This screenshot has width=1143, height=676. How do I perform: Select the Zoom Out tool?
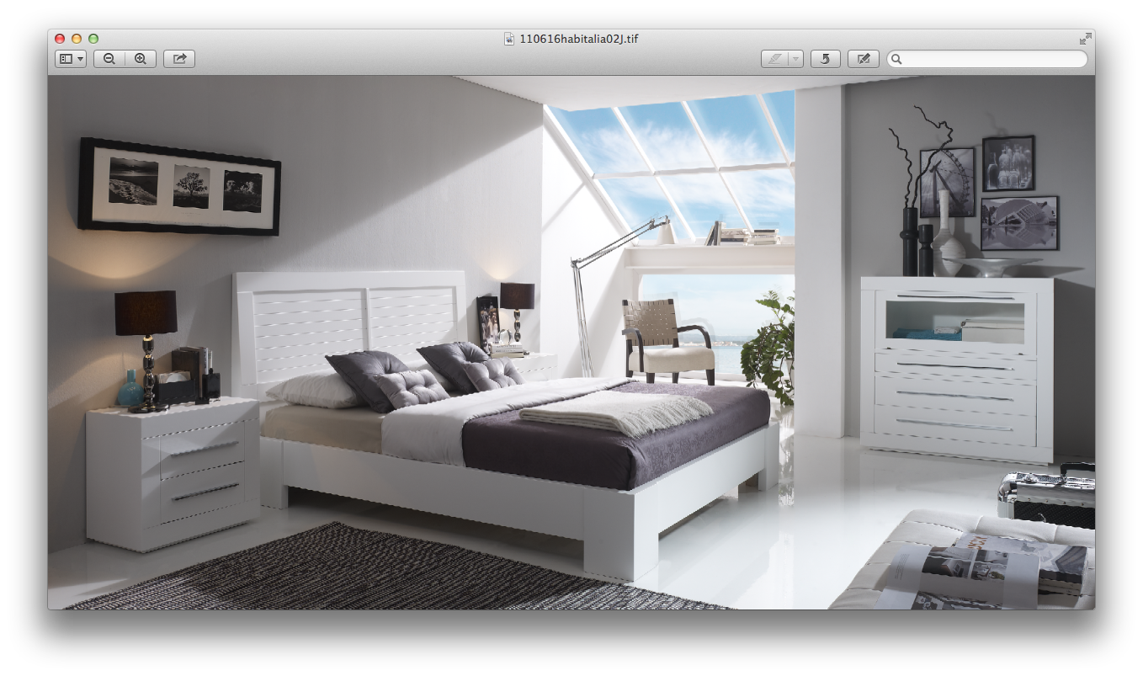109,59
